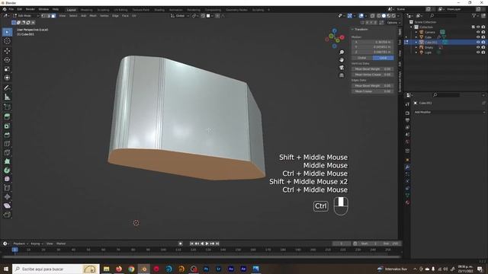Enable vertex select mode

pyautogui.click(x=43, y=15)
